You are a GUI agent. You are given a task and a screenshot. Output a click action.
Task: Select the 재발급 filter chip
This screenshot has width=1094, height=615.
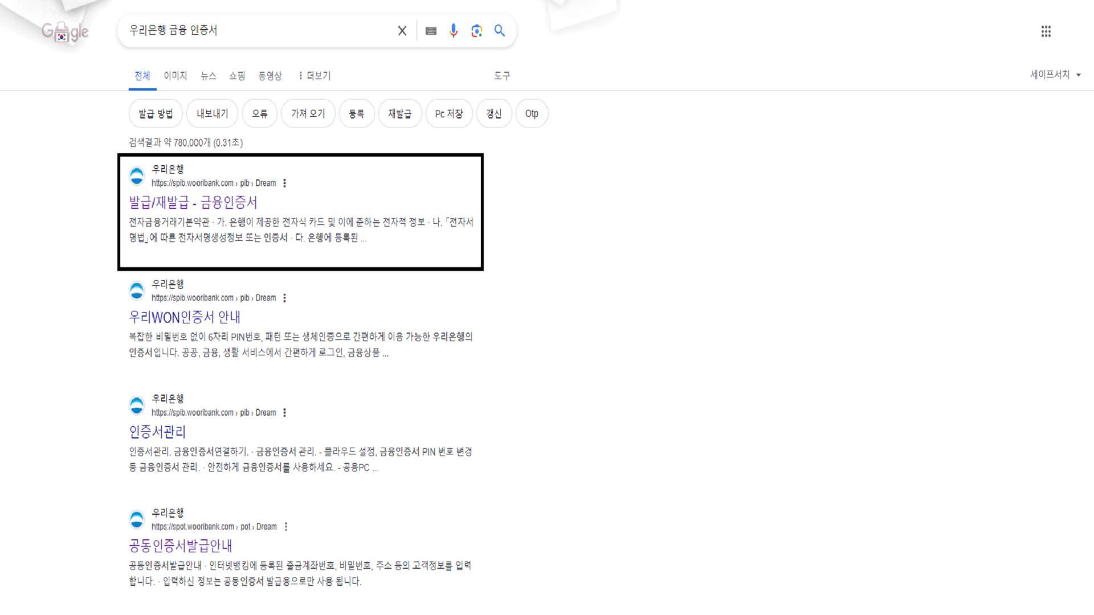point(399,113)
